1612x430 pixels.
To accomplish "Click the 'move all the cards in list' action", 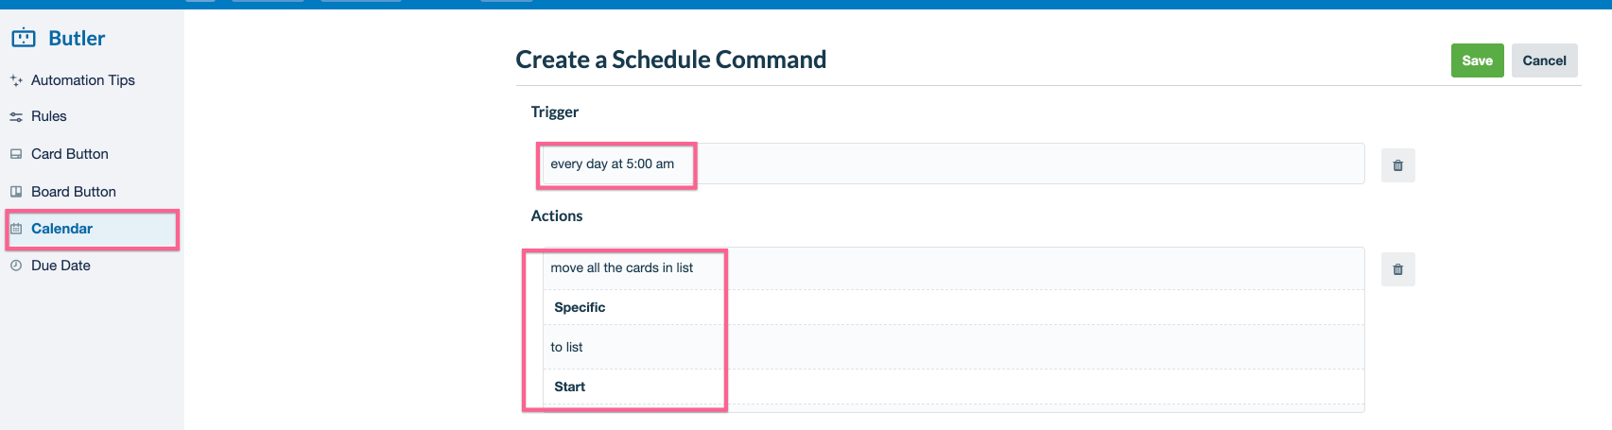I will pyautogui.click(x=622, y=267).
